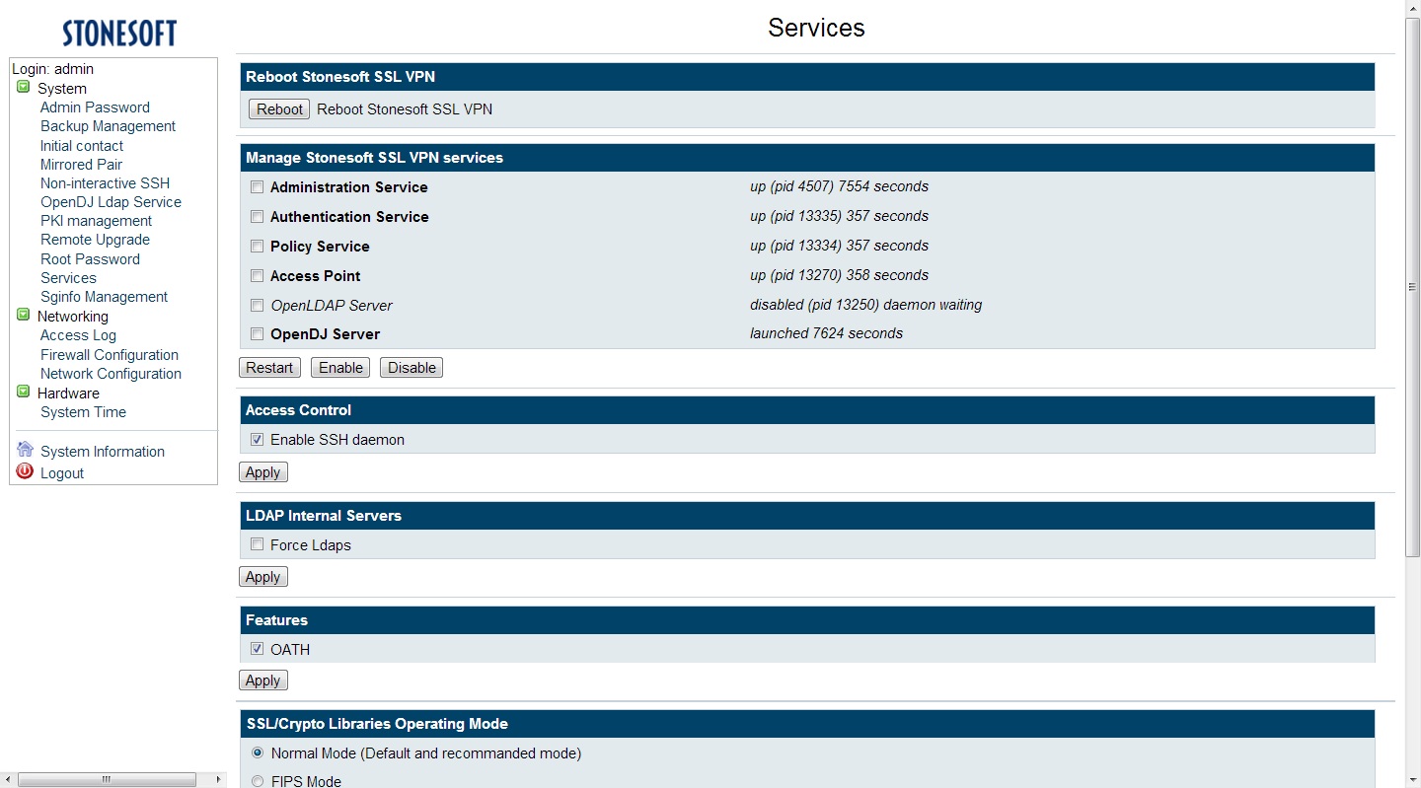Viewport: 1421px width, 788px height.
Task: Click the Stonesoft logo
Action: tap(119, 34)
